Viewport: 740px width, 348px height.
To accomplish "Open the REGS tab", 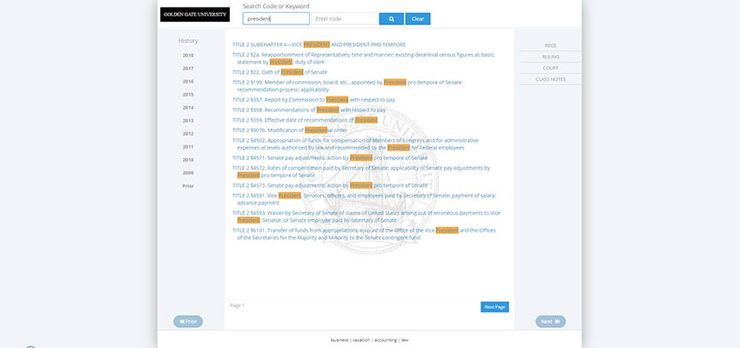I will (550, 45).
